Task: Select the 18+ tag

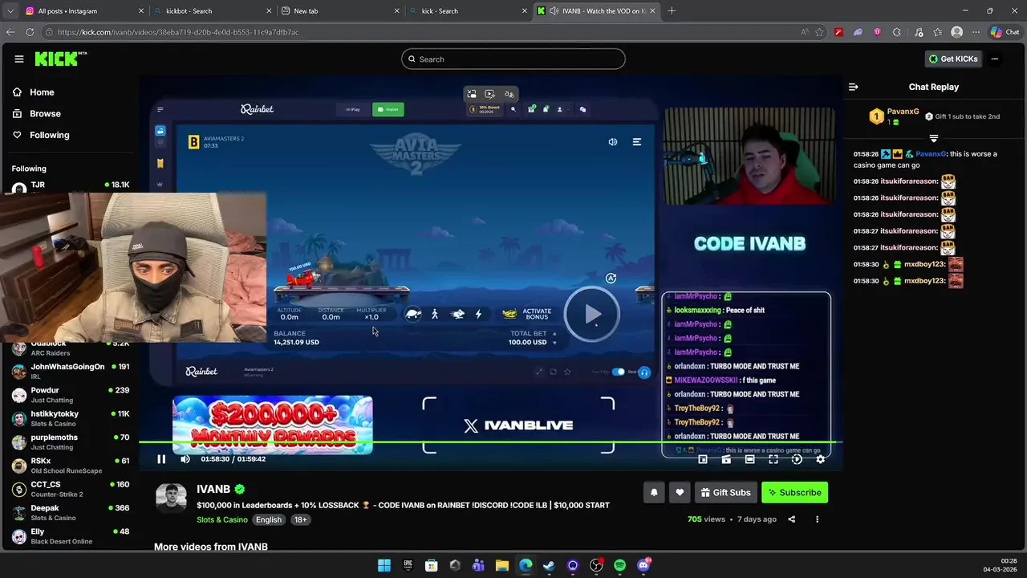Action: 300,519
